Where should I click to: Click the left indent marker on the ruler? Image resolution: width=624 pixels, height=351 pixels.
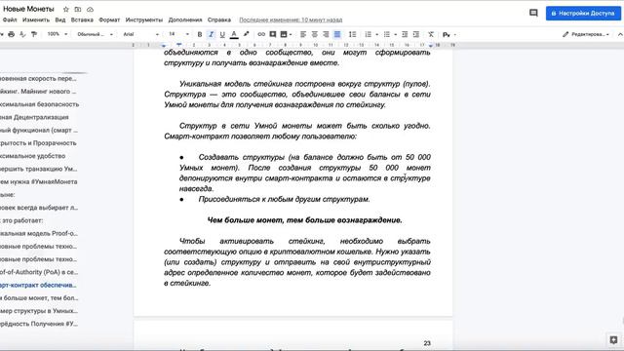(164, 46)
